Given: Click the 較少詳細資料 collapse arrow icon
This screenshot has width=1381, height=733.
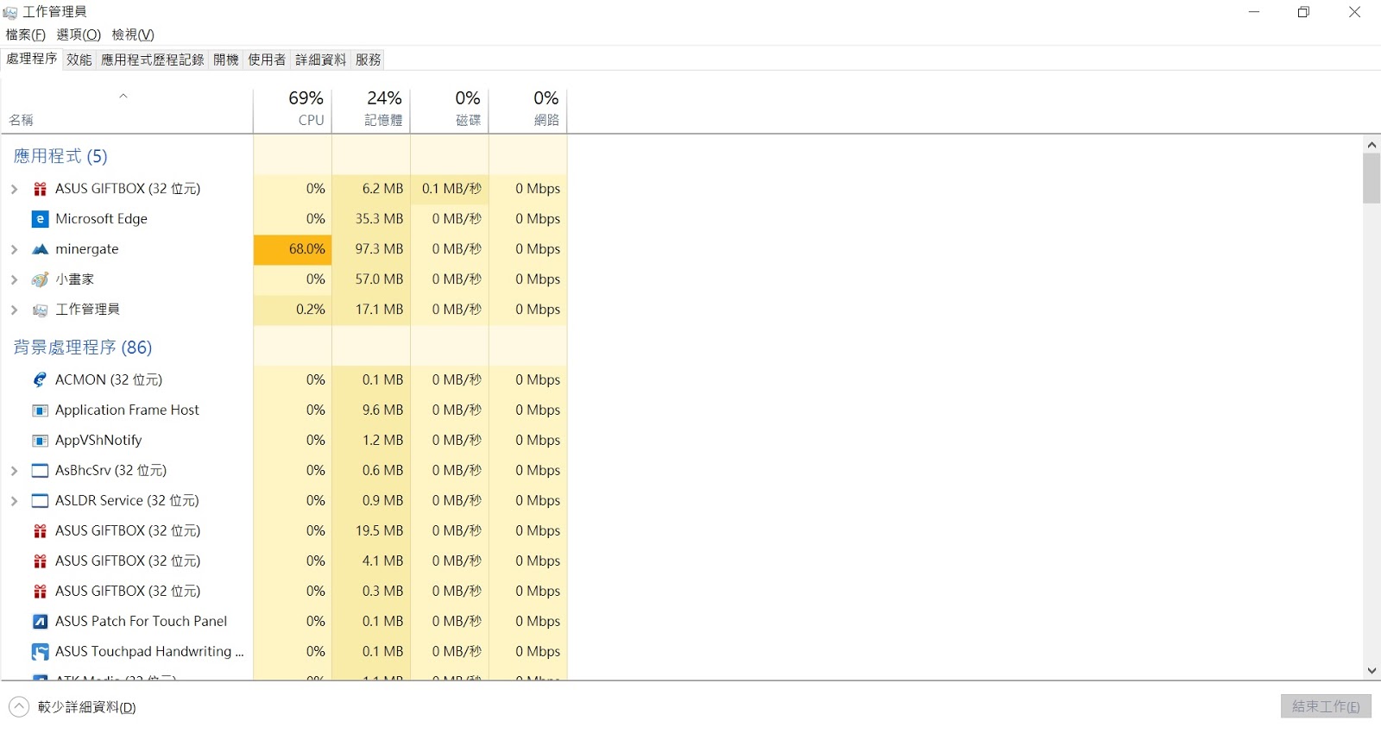Looking at the screenshot, I should (x=19, y=707).
